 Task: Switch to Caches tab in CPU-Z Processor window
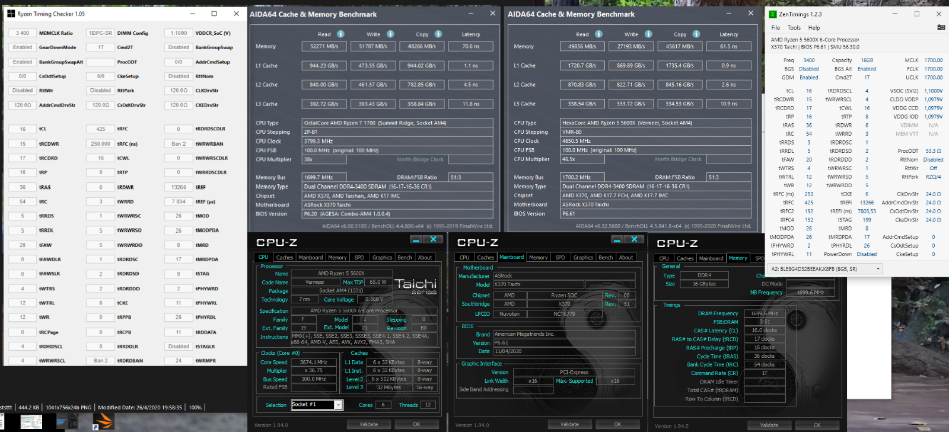coord(284,258)
